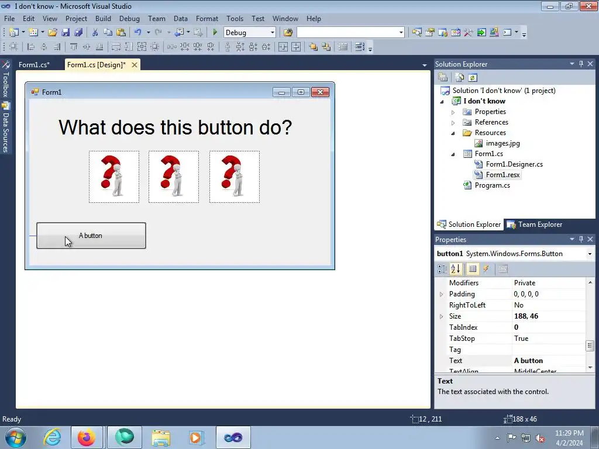Click the New Project toolbar icon
The width and height of the screenshot is (599, 449).
(14, 33)
